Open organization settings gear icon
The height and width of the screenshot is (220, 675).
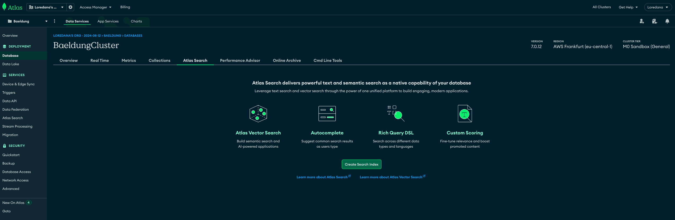click(x=70, y=7)
